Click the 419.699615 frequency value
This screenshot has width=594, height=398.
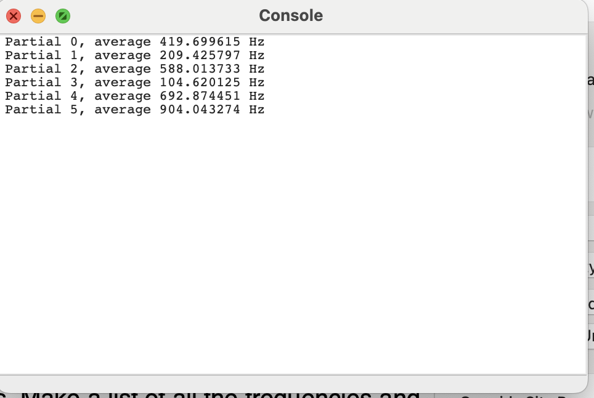tap(200, 42)
